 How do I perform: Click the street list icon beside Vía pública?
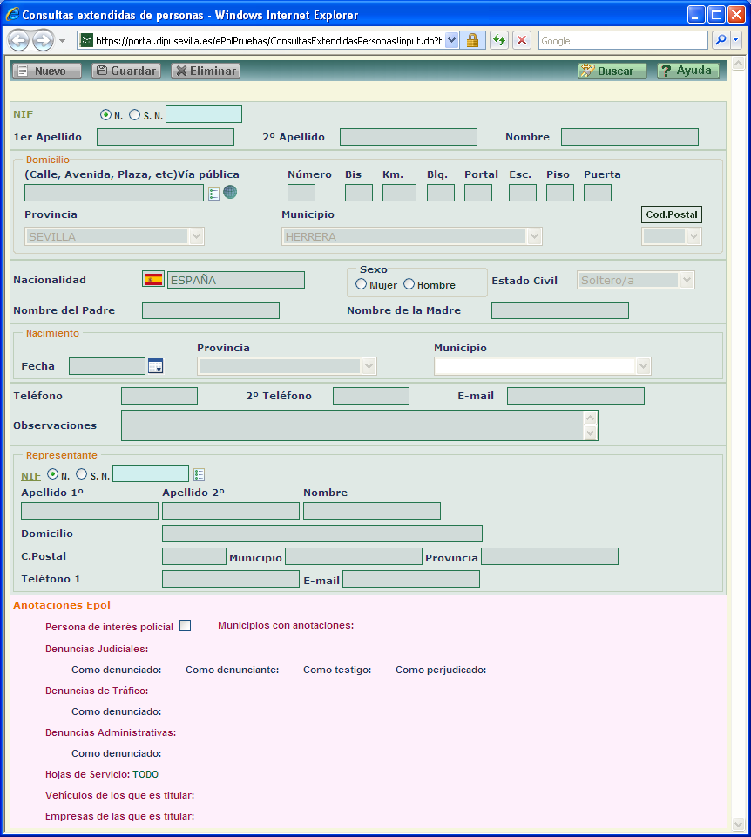(214, 193)
